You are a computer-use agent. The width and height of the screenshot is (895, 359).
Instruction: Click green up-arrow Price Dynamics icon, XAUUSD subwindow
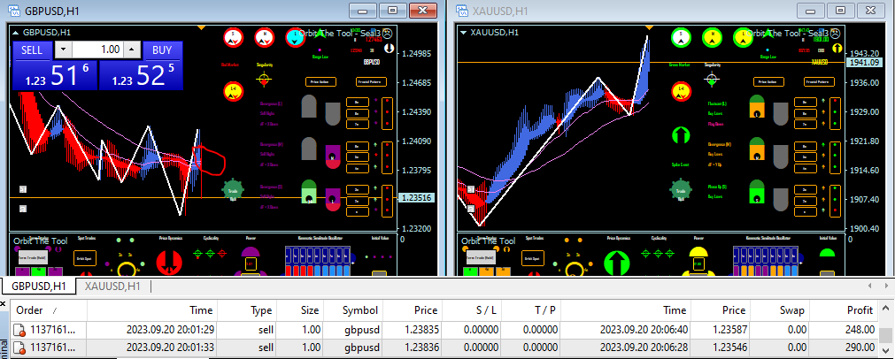coord(618,264)
